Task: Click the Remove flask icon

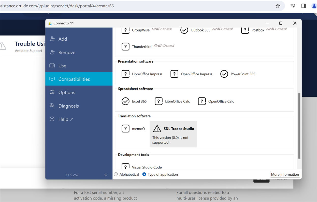Action: (x=52, y=52)
